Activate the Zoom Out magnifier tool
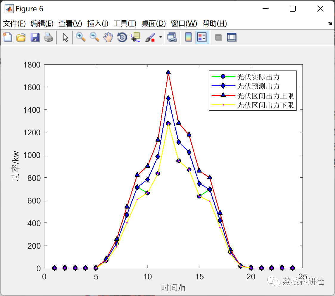Viewport: 335px width, 296px height. tap(94, 37)
